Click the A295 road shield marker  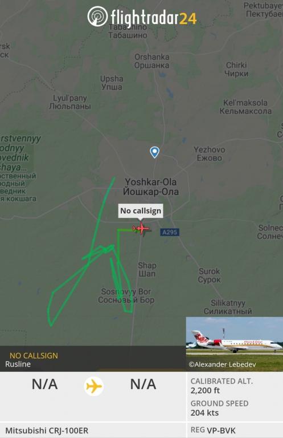[170, 232]
